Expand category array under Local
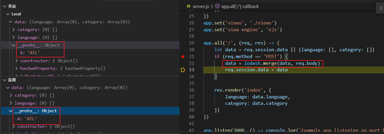This screenshot has width=384, height=134. (x=14, y=29)
